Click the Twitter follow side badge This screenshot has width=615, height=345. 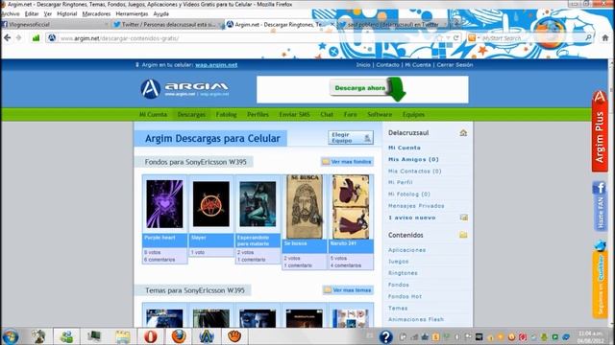(x=600, y=279)
